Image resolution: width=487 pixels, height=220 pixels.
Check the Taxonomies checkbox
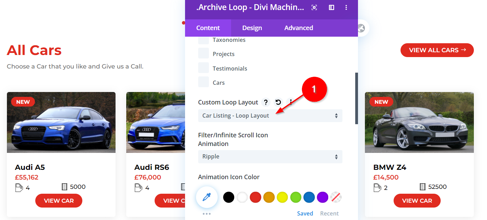click(203, 40)
